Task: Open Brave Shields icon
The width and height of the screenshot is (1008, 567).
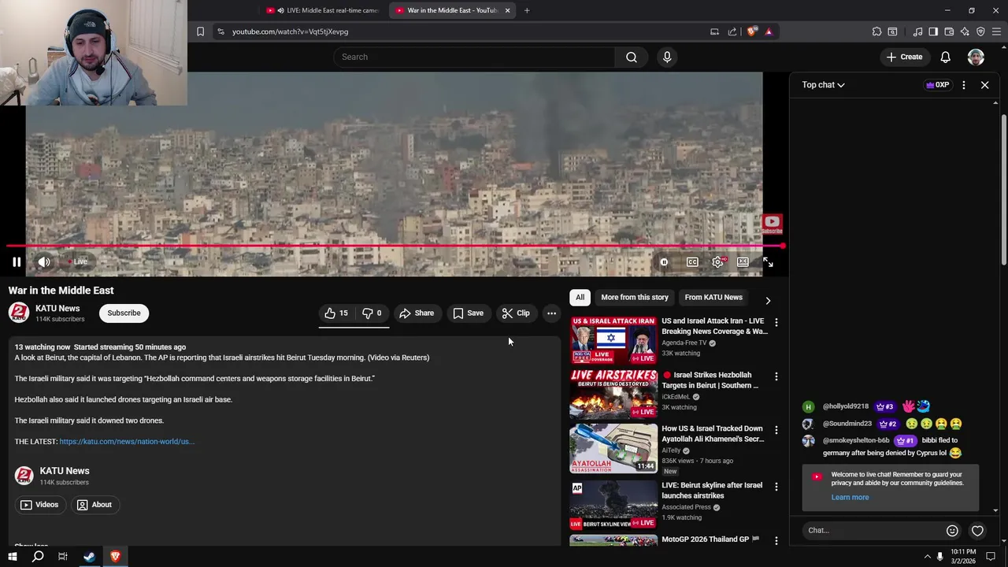Action: click(752, 31)
